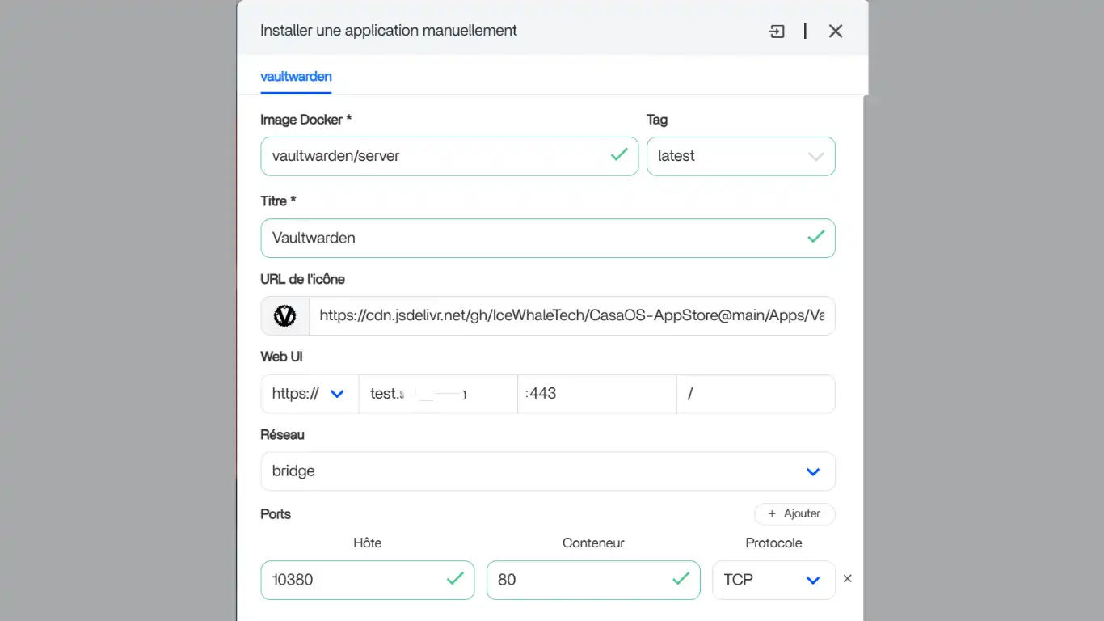This screenshot has height=621, width=1104.
Task: Click the Web UI hostname field
Action: [x=438, y=394]
